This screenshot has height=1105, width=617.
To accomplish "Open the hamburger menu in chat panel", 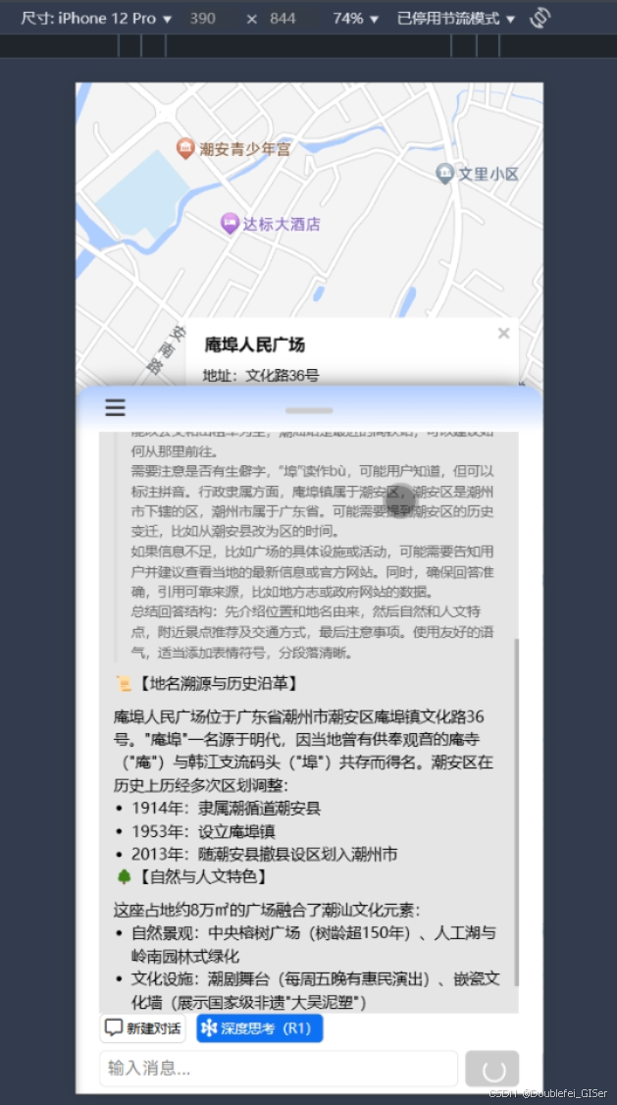I will pos(115,407).
